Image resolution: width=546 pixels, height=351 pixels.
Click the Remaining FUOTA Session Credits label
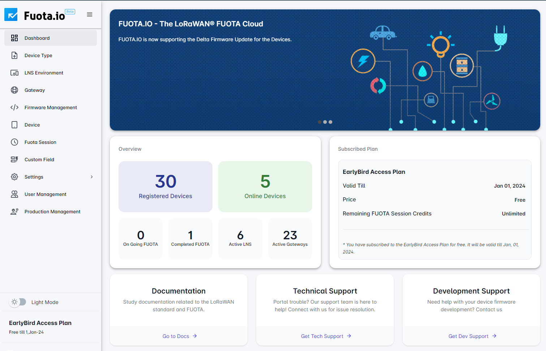[387, 214]
